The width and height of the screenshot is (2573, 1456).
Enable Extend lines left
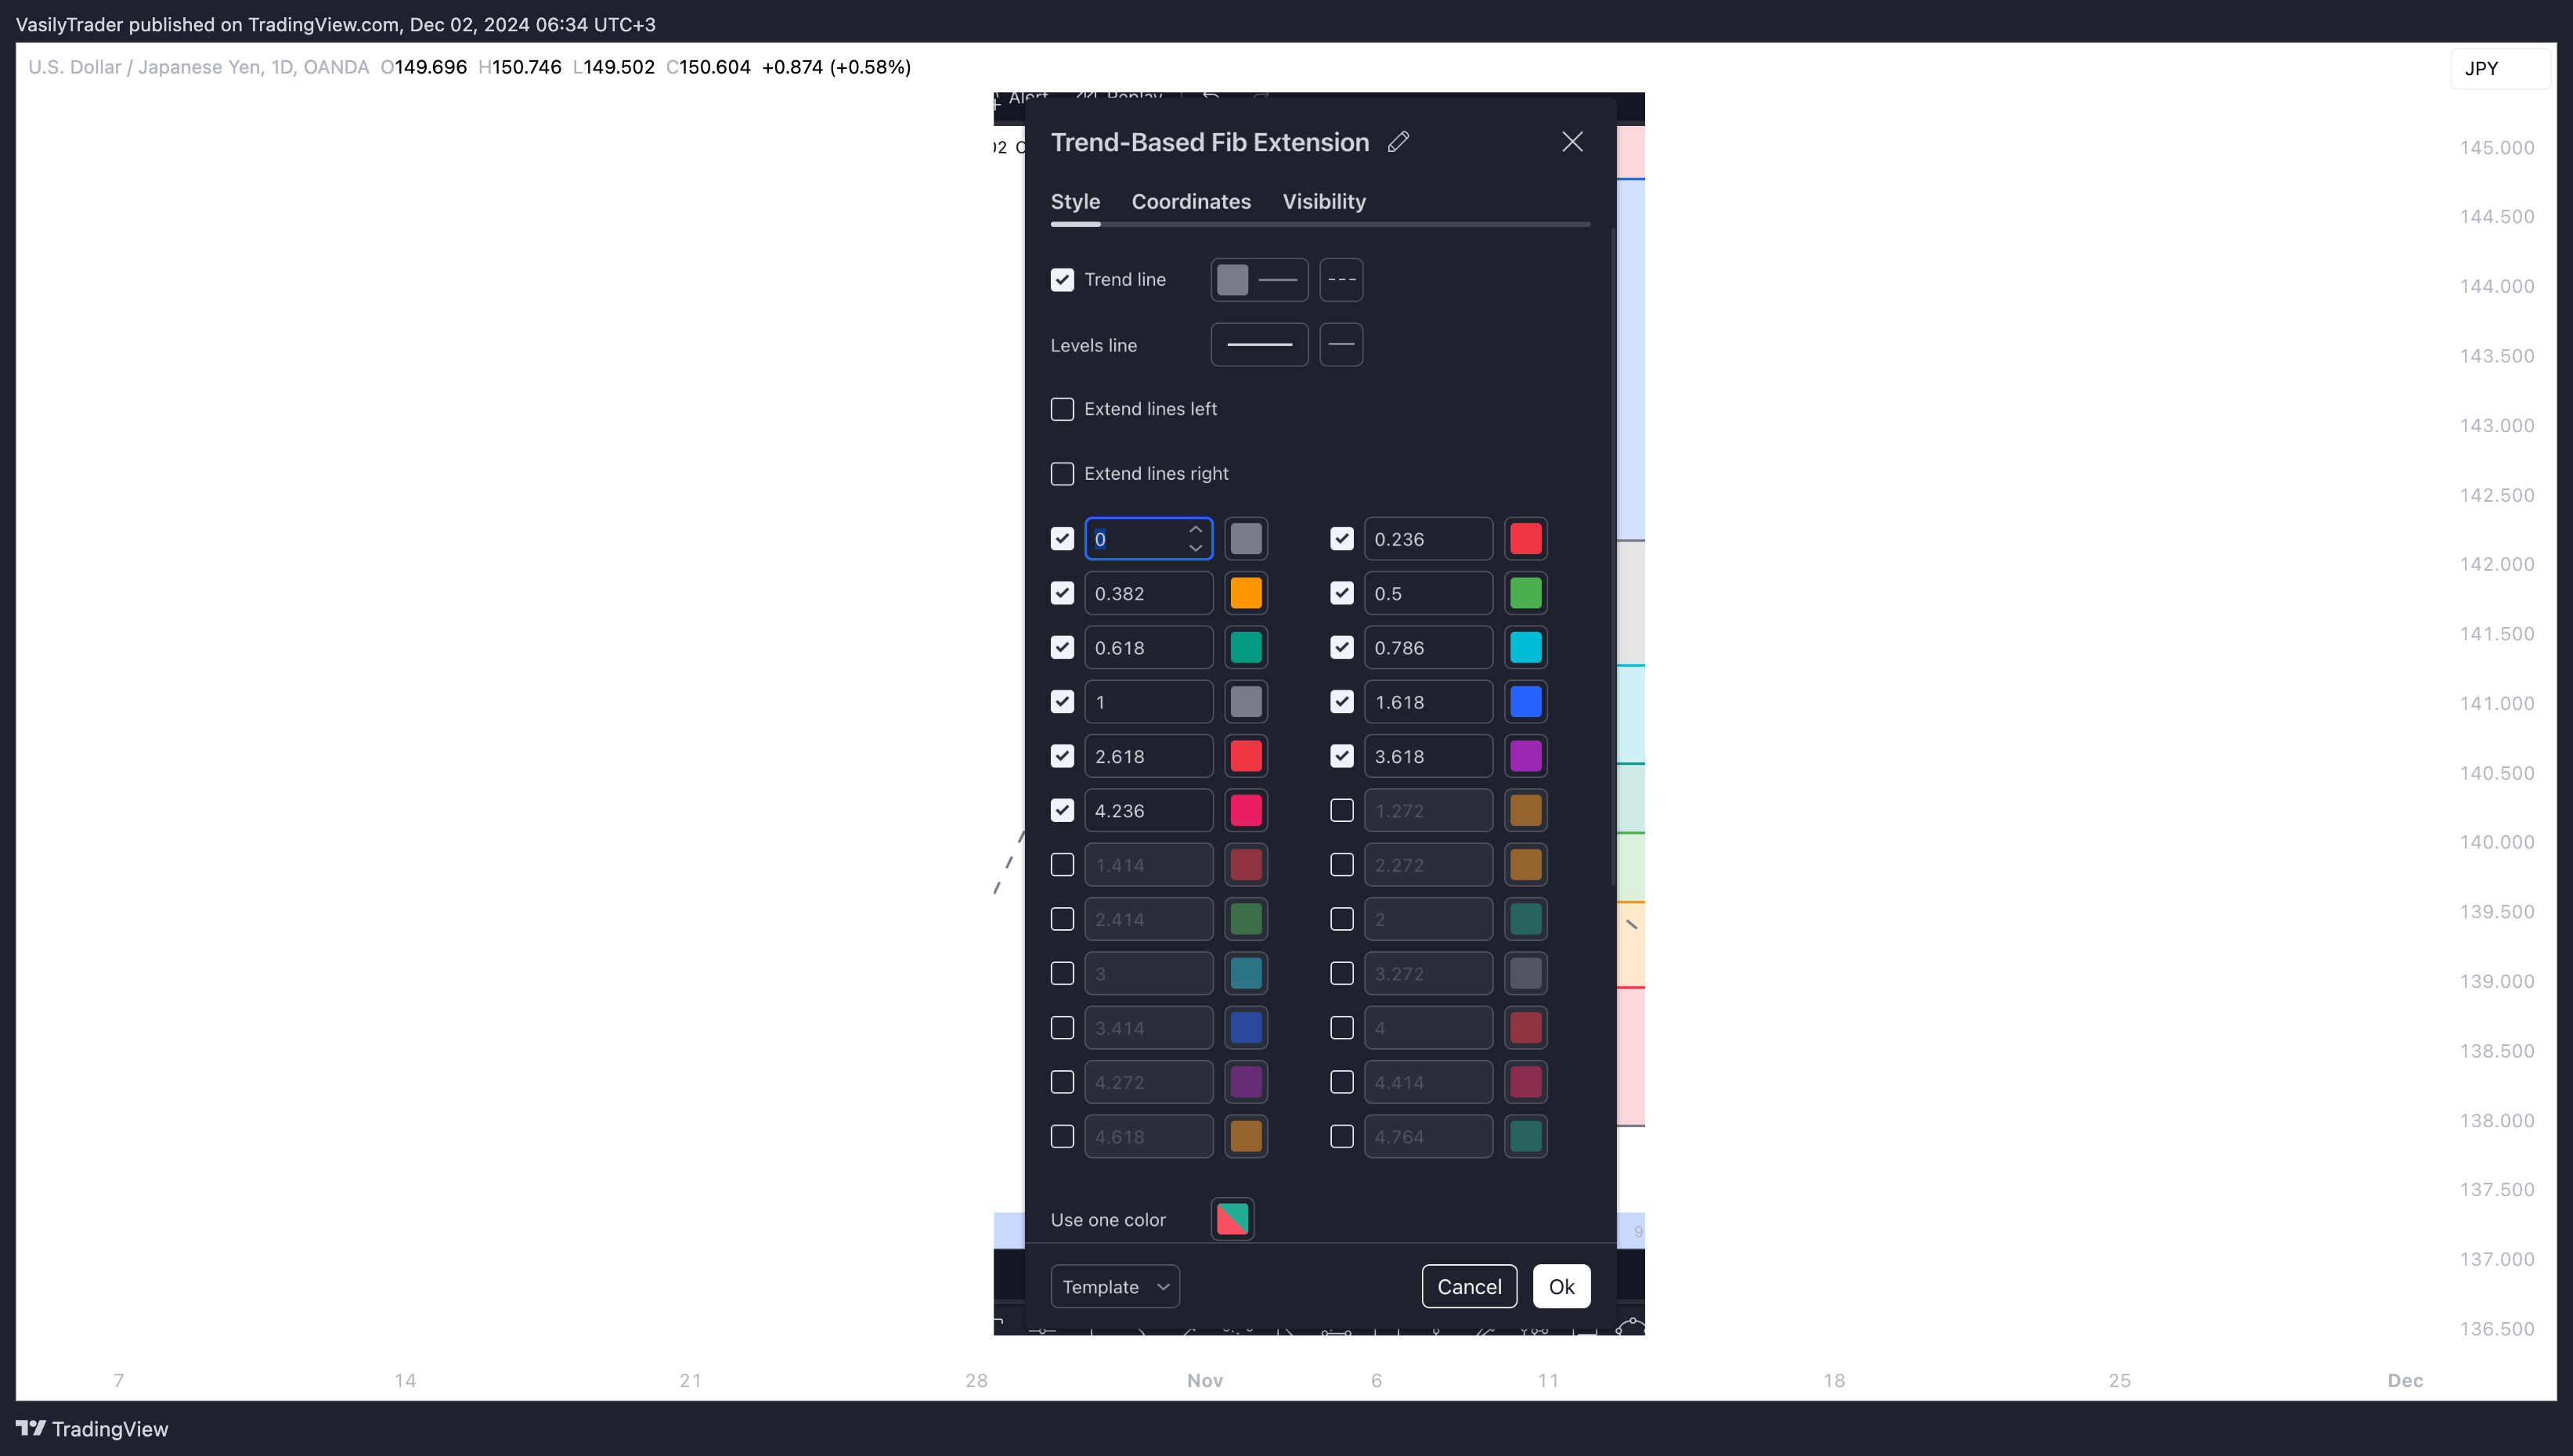1062,409
